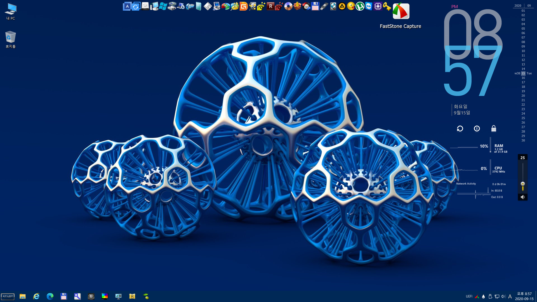
Task: Toggle the 'A' input language indicator
Action: coord(510,296)
